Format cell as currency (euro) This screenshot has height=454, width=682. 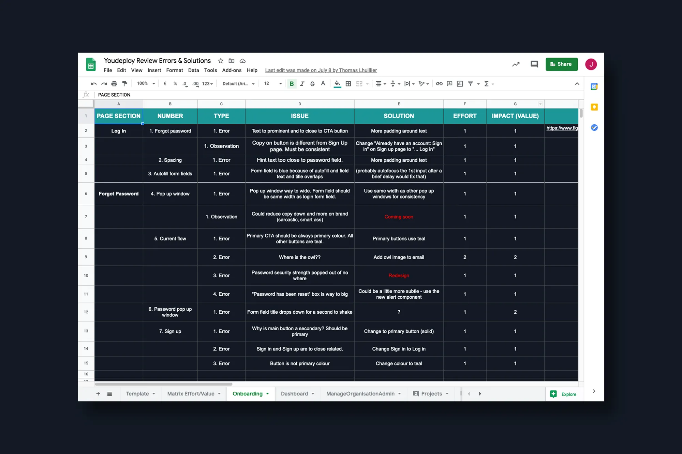pyautogui.click(x=165, y=84)
